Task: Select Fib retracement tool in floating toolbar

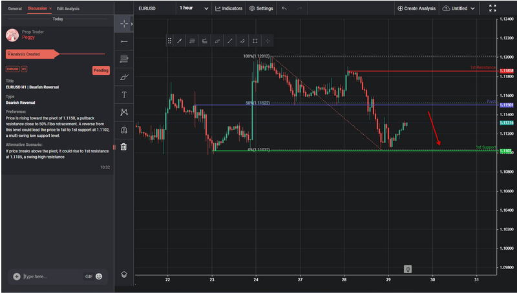Action: tap(192, 41)
